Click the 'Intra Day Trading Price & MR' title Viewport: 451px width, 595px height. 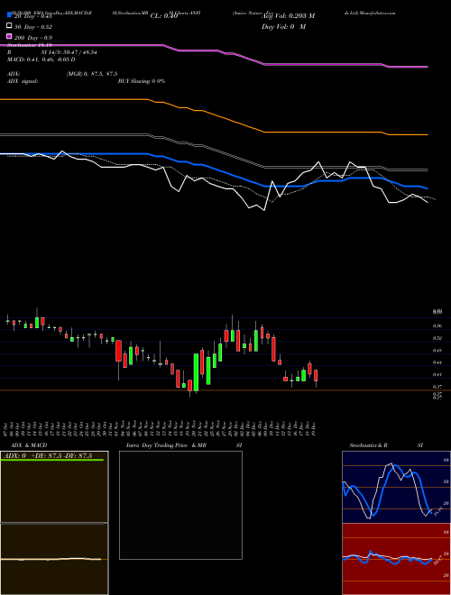166,445
